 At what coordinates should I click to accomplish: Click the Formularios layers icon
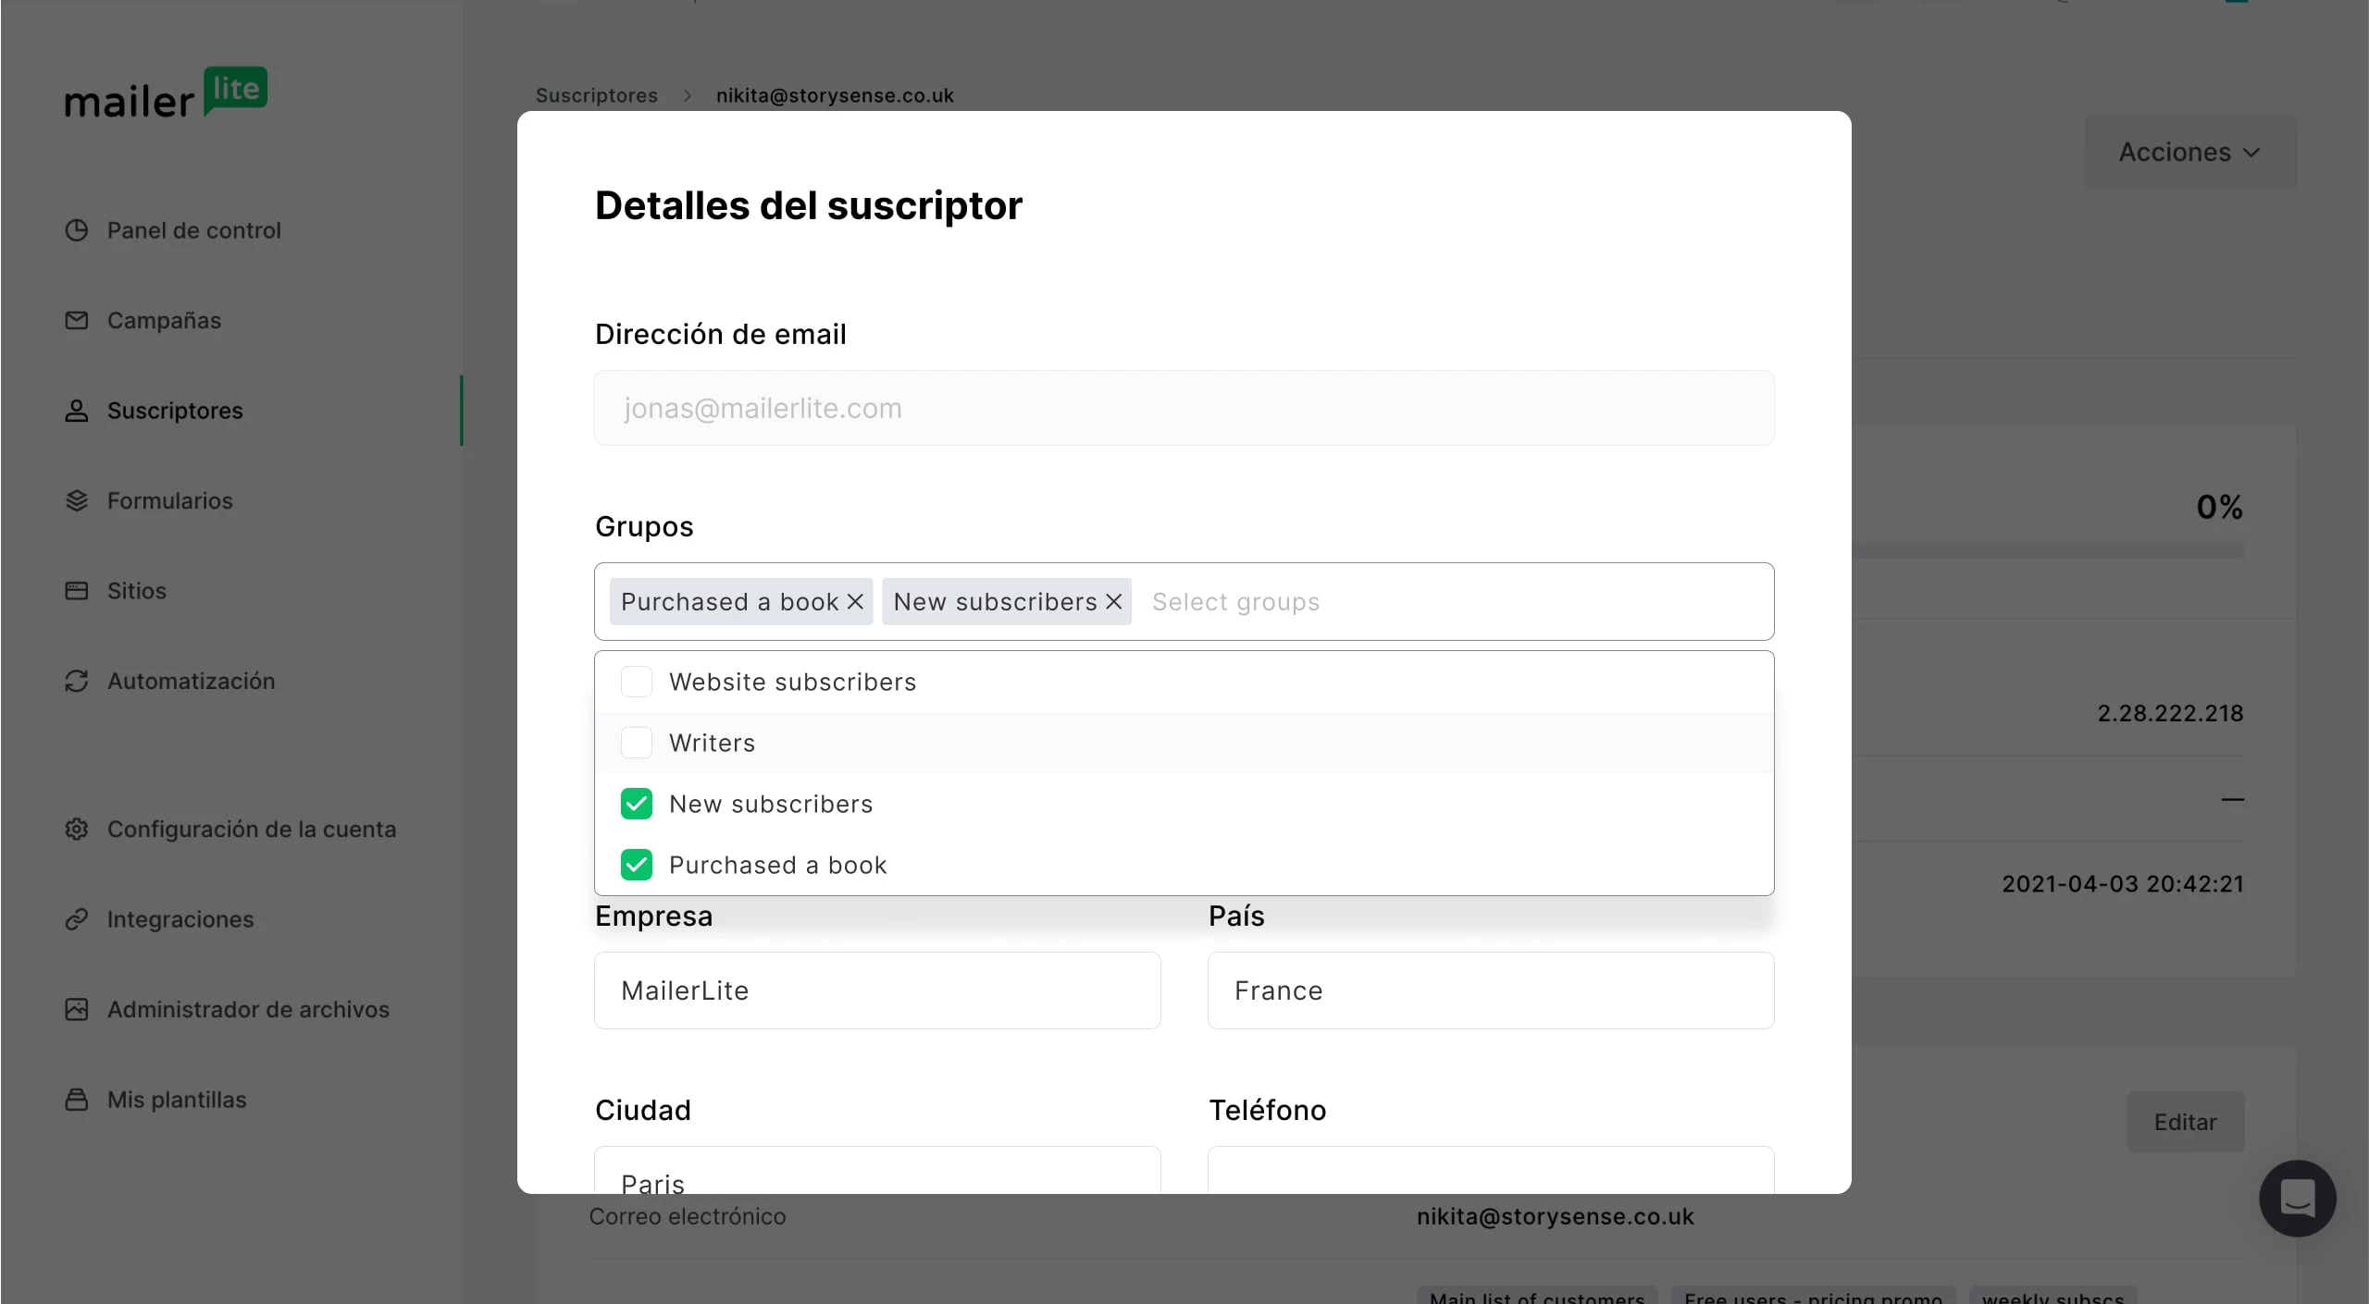click(x=77, y=500)
